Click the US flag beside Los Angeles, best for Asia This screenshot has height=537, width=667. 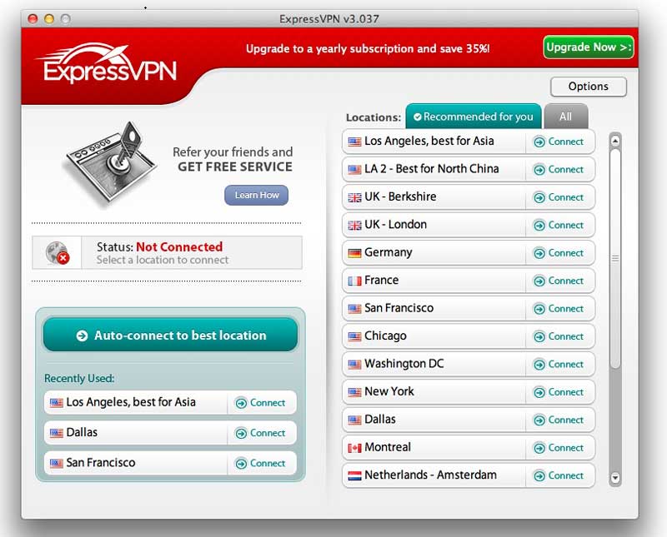point(354,142)
